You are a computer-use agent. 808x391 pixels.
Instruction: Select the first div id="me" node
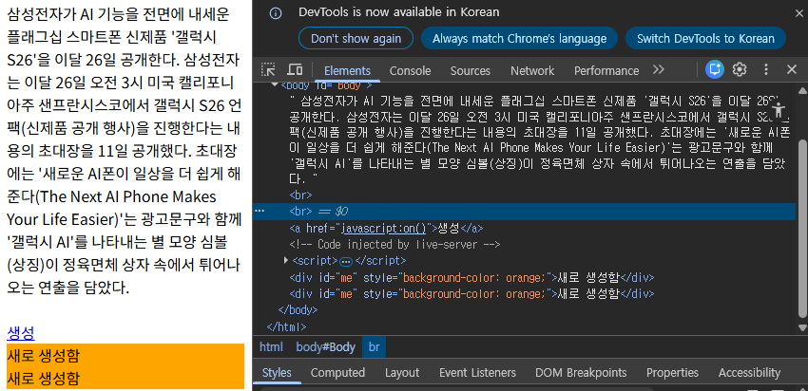click(471, 278)
